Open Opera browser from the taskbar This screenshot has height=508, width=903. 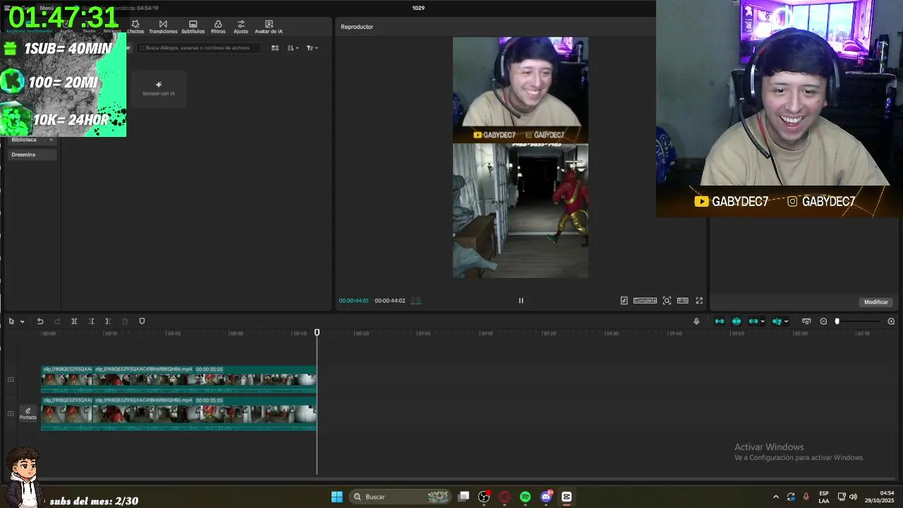point(504,497)
